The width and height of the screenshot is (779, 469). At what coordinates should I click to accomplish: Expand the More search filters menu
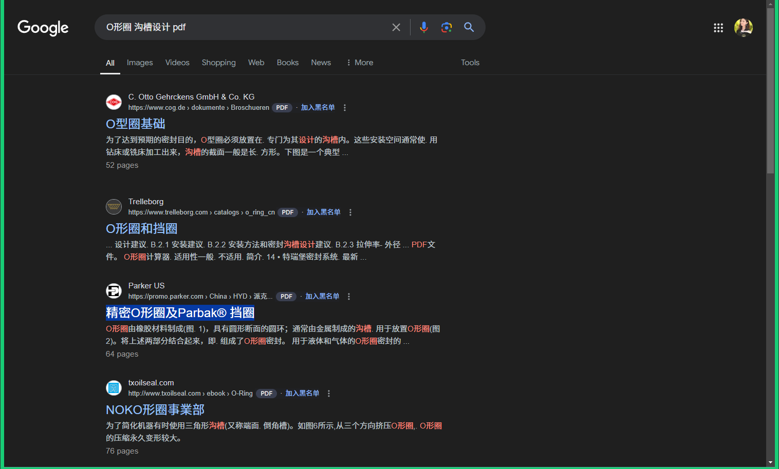point(360,63)
